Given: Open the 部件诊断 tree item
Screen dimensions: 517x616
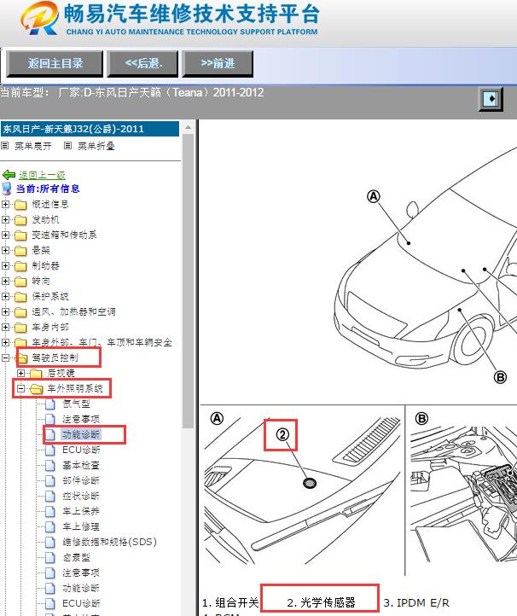Looking at the screenshot, I should click(81, 481).
